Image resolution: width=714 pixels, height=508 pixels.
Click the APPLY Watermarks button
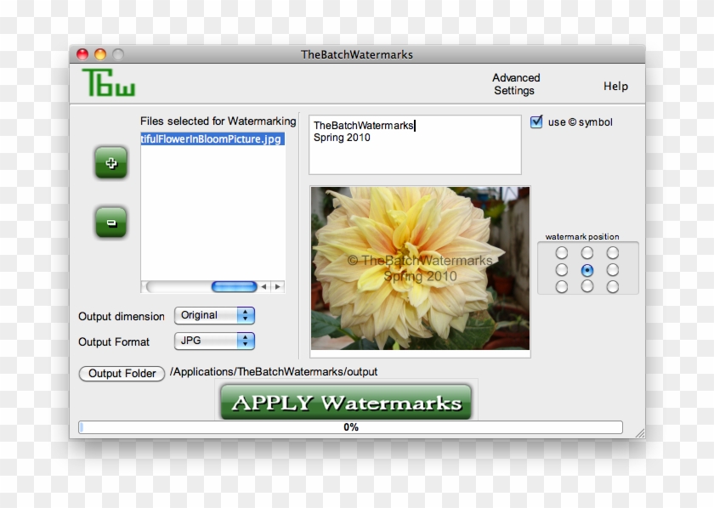(346, 403)
